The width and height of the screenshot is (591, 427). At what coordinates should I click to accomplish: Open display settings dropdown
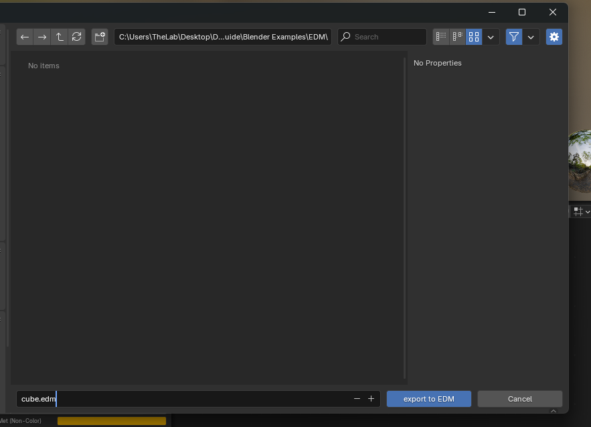click(x=491, y=37)
